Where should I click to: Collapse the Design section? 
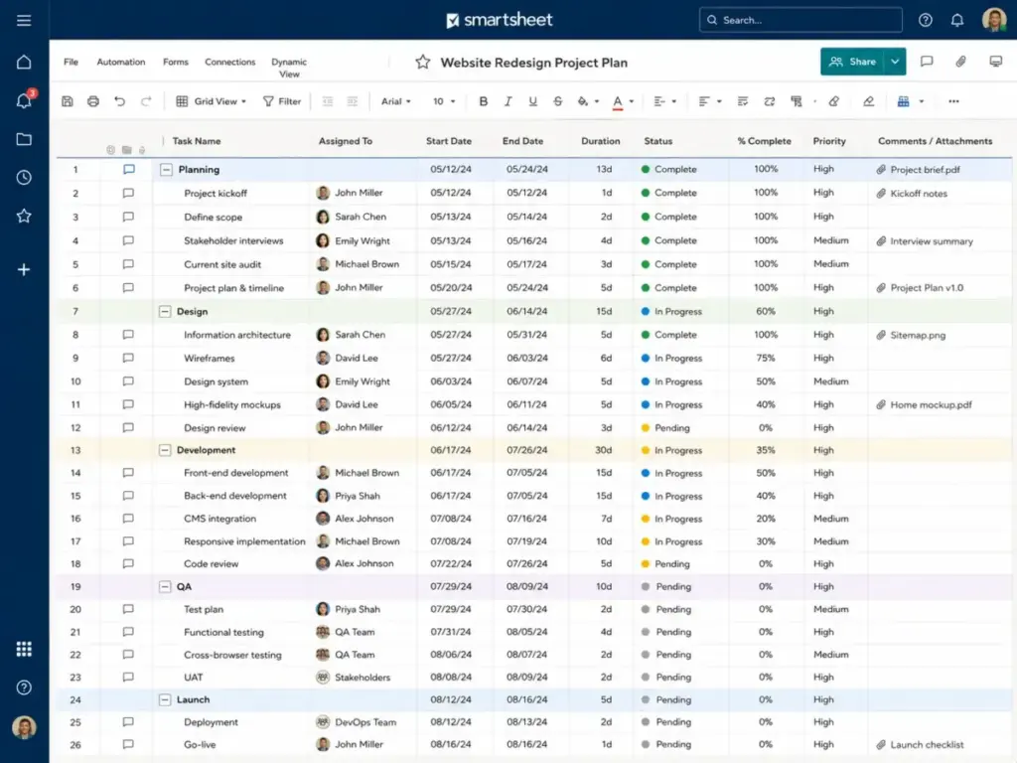pyautogui.click(x=165, y=311)
